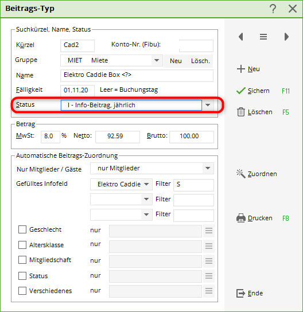Enable the Altersklasse checkbox
Viewport: 303px width, 312px height.
(22, 245)
